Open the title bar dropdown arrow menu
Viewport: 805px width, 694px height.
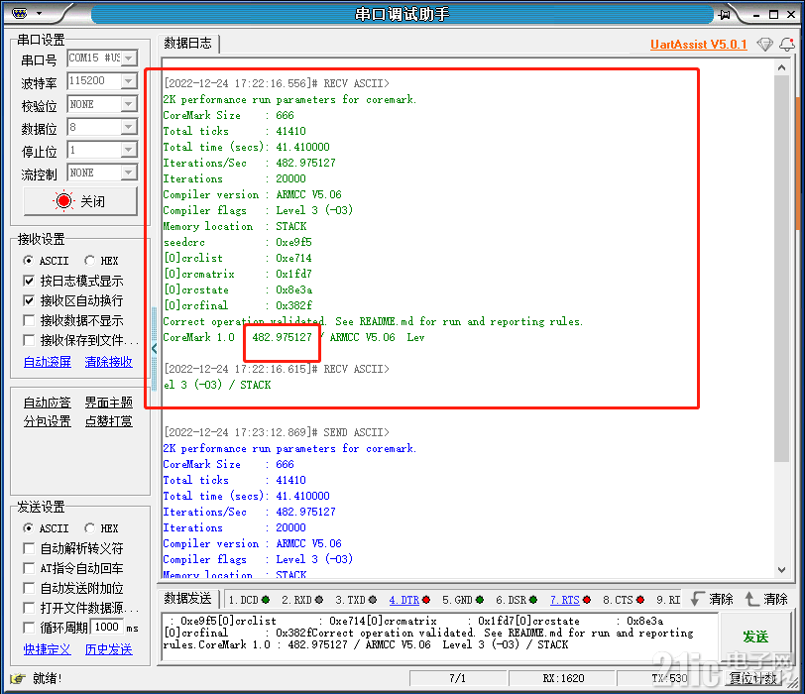(39, 14)
